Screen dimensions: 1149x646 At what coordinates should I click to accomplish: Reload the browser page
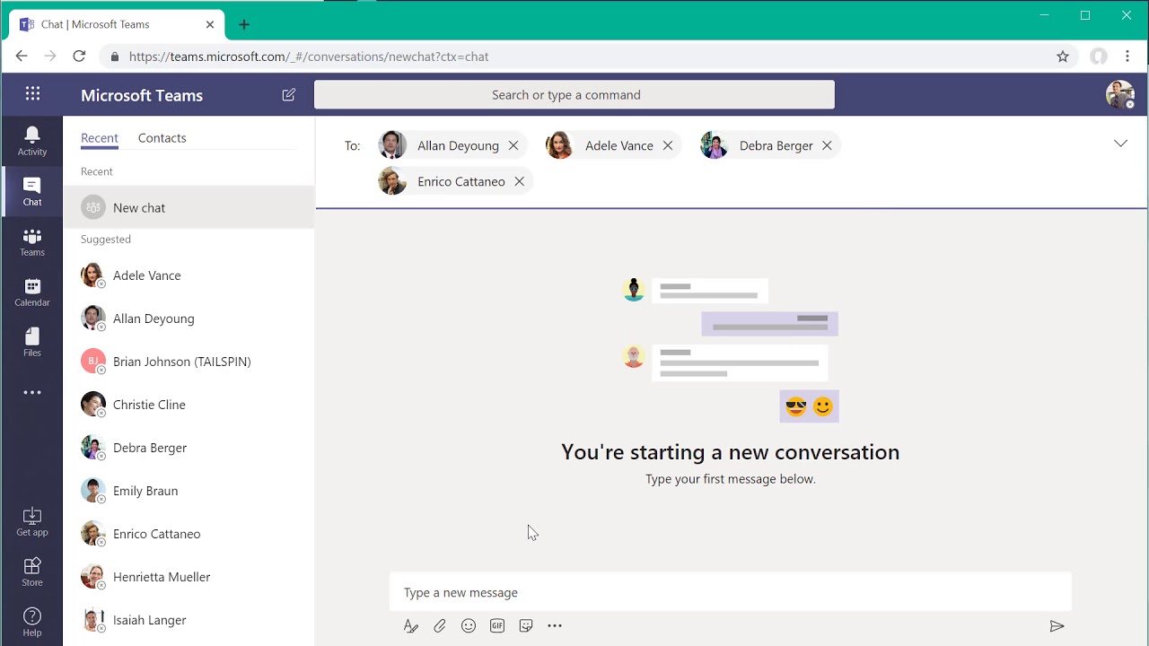tap(79, 57)
